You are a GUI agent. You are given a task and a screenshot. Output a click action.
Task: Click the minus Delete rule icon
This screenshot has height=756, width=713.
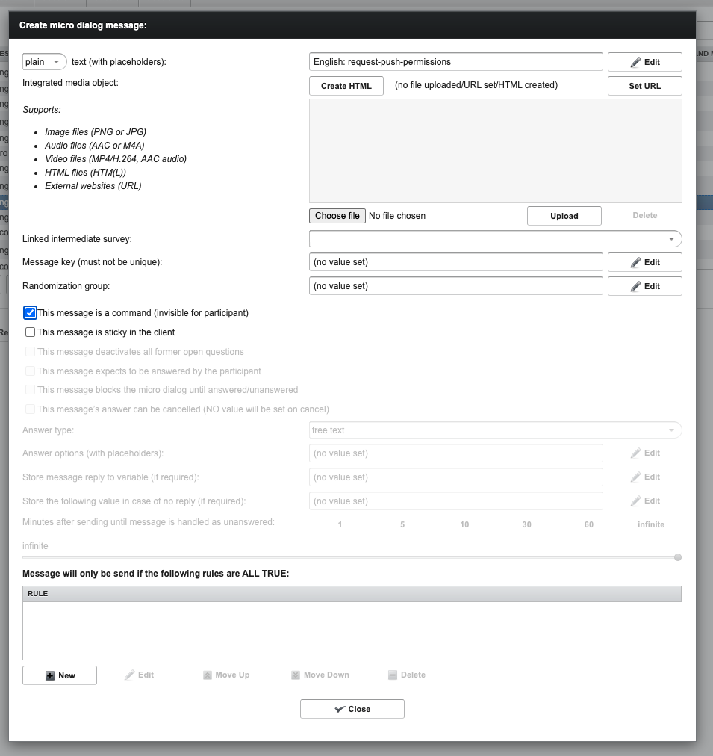393,675
